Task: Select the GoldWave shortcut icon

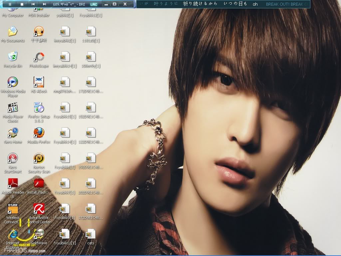Action: coord(39,234)
